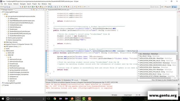Close the StudentInfoRESTAPIController.java editor tab

[x=71, y=10]
